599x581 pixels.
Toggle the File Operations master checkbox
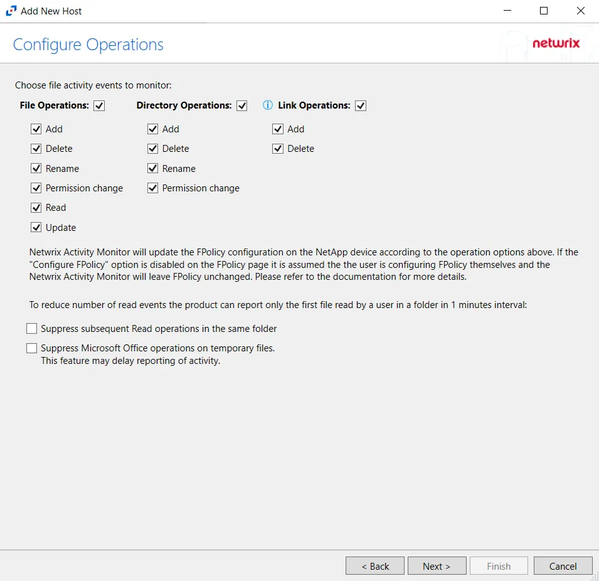point(99,105)
